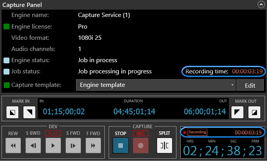
Task: Play the device with PLAY button
Action: click(53, 146)
